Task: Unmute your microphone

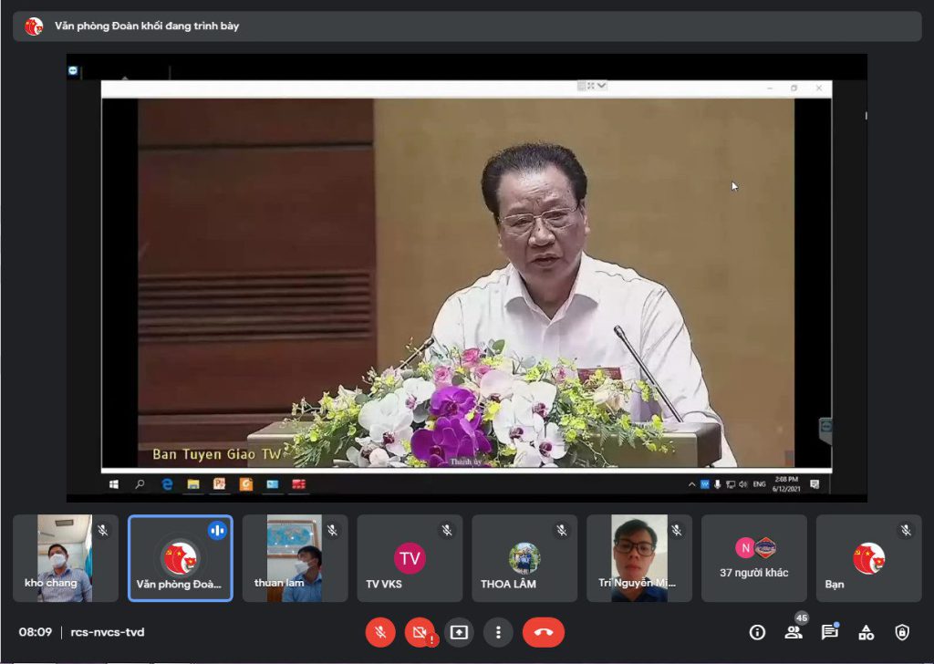Action: click(379, 632)
